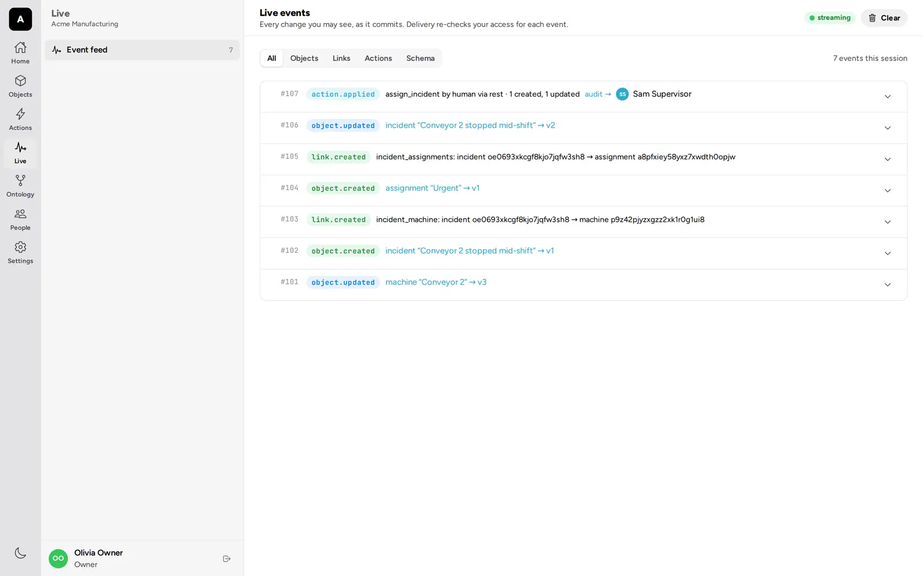Switch to the Schema filter tab
This screenshot has height=576, width=923.
[x=421, y=58]
